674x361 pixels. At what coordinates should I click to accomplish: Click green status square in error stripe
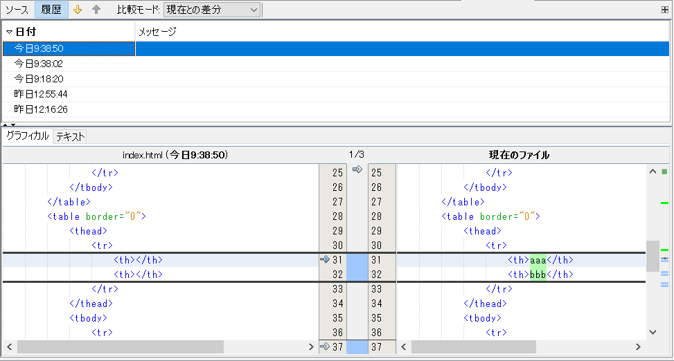[664, 172]
